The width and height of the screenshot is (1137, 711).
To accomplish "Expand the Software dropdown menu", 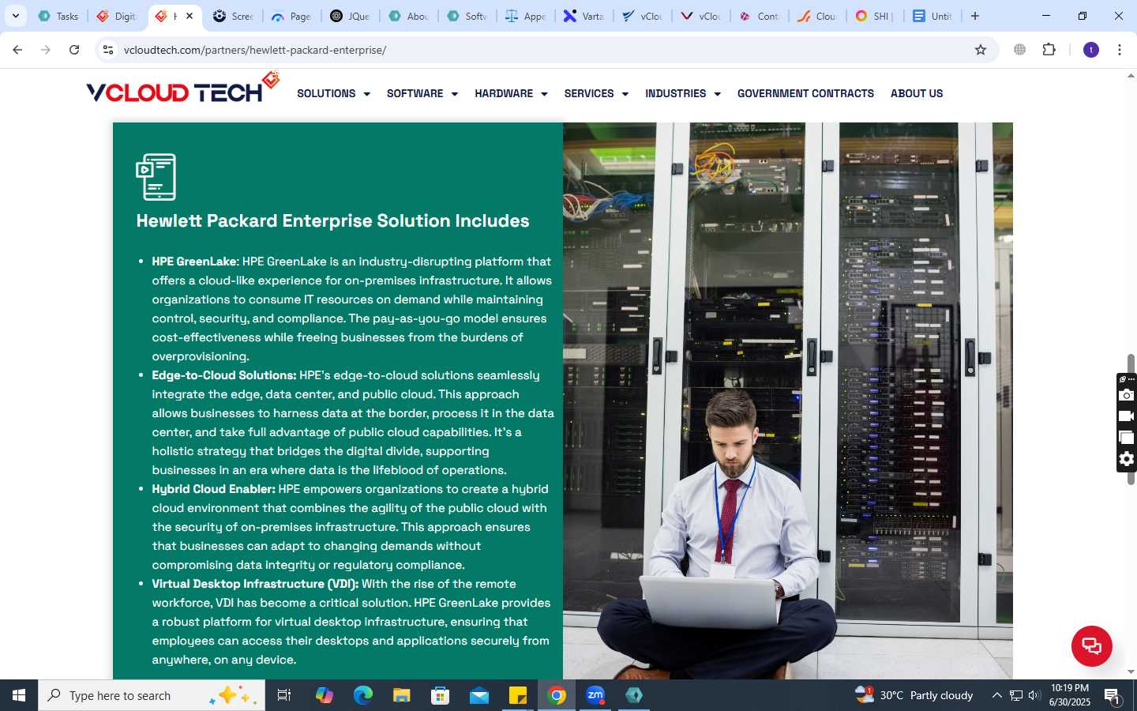I will click(x=422, y=93).
